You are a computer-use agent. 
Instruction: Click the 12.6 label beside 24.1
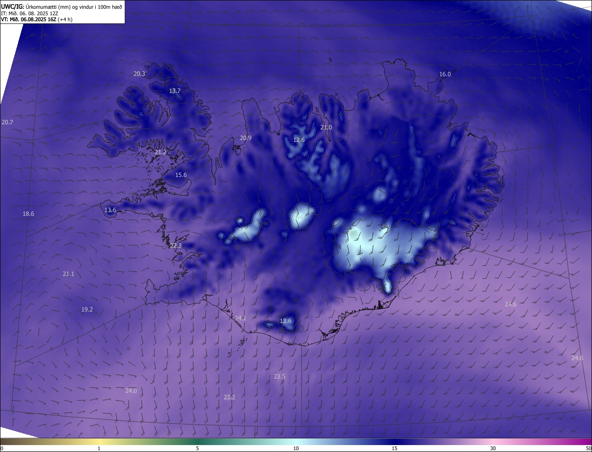tap(286, 321)
